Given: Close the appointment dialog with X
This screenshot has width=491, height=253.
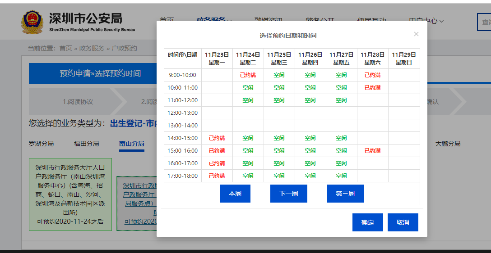Looking at the screenshot, I should tap(416, 34).
